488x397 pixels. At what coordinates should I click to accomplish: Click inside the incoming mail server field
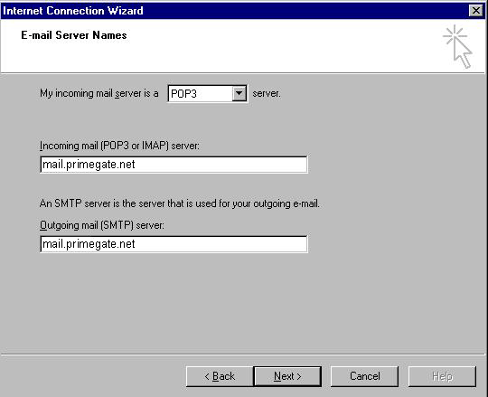[x=174, y=165]
